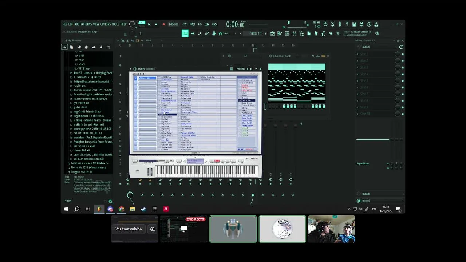The height and width of the screenshot is (262, 466).
Task: Click Ver transmisión button
Action: coord(129,229)
